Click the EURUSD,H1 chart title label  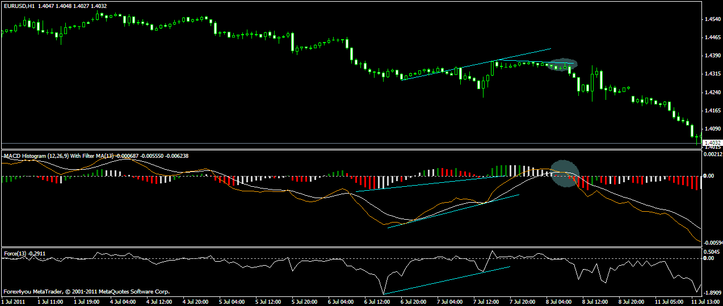19,6
